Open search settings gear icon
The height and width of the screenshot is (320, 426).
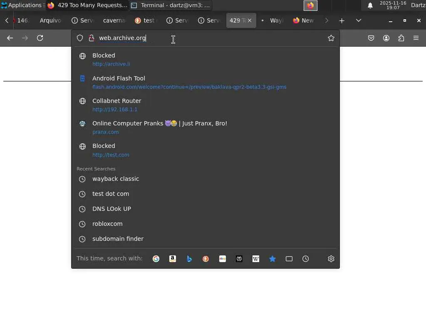click(x=331, y=259)
